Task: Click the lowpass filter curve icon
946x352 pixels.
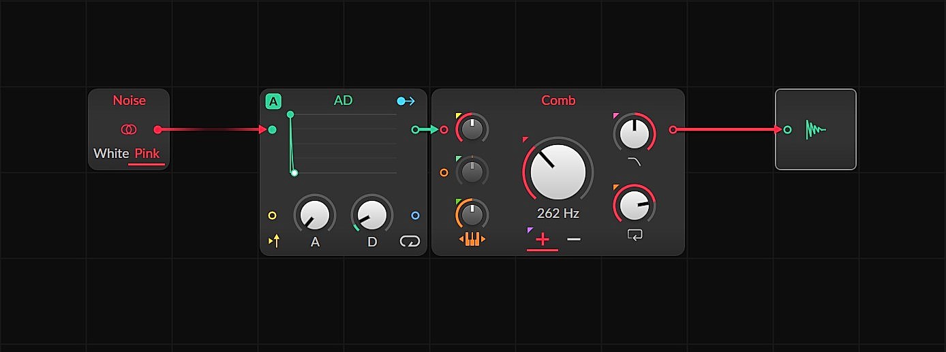Action: [x=635, y=162]
